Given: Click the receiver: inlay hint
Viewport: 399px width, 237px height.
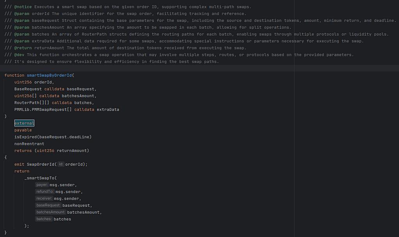Looking at the screenshot, I should pyautogui.click(x=44, y=199).
